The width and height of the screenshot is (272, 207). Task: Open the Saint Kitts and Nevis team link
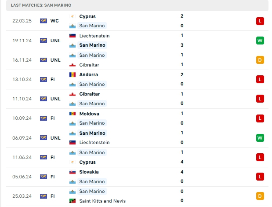(102, 201)
